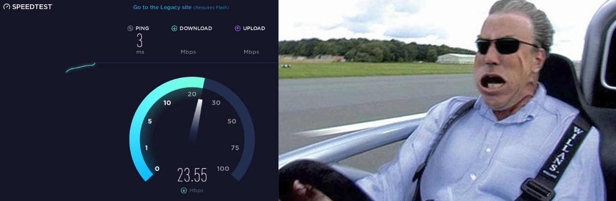The image size is (616, 201).
Task: Select the UPLOAD result label
Action: coord(254,28)
